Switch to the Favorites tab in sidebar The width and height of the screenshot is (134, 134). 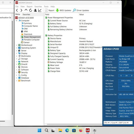click(26, 14)
